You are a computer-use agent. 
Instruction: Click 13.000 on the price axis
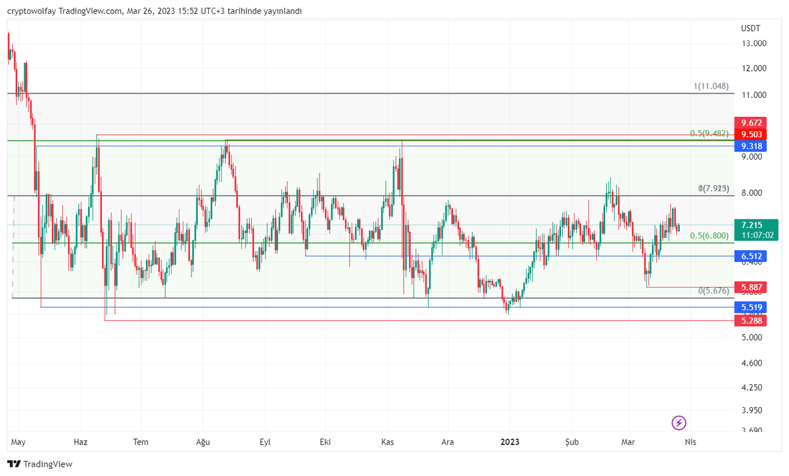[754, 43]
